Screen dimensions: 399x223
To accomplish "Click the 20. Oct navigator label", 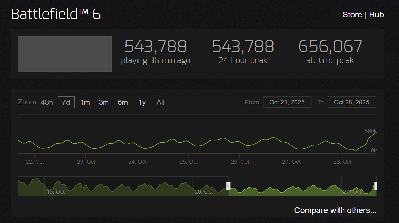I will [203, 192].
